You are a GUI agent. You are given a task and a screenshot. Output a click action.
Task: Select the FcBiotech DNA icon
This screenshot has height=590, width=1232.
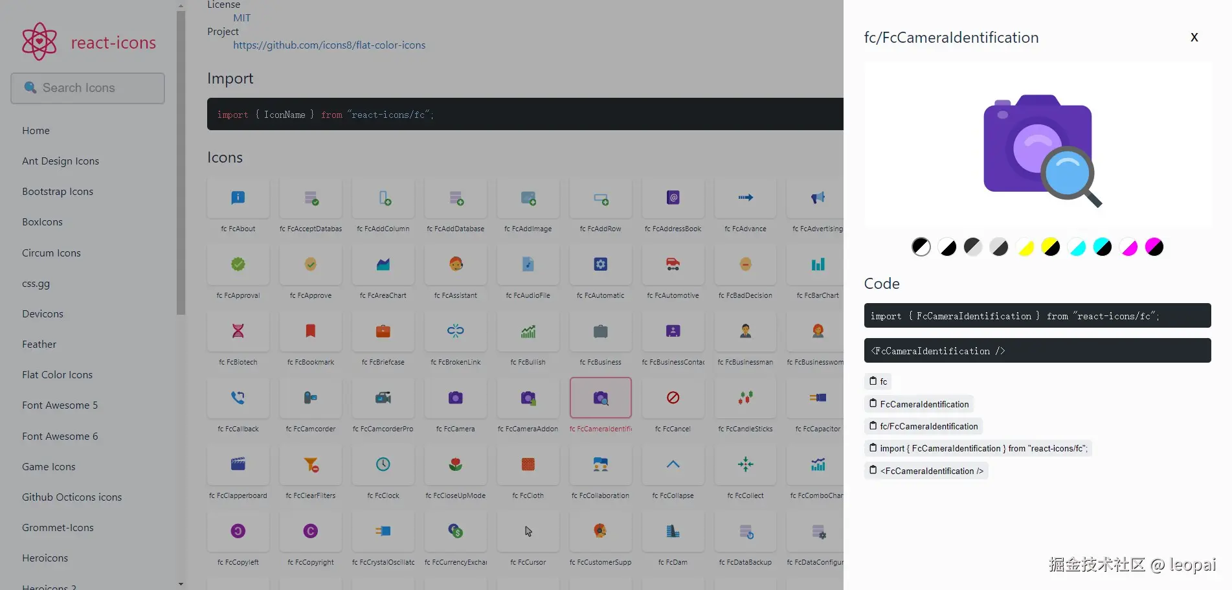[238, 332]
